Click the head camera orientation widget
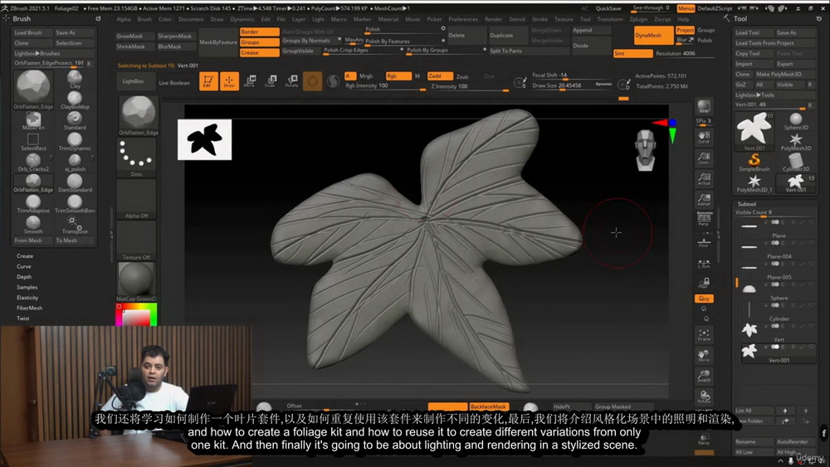Image resolution: width=830 pixels, height=467 pixels. click(x=645, y=149)
